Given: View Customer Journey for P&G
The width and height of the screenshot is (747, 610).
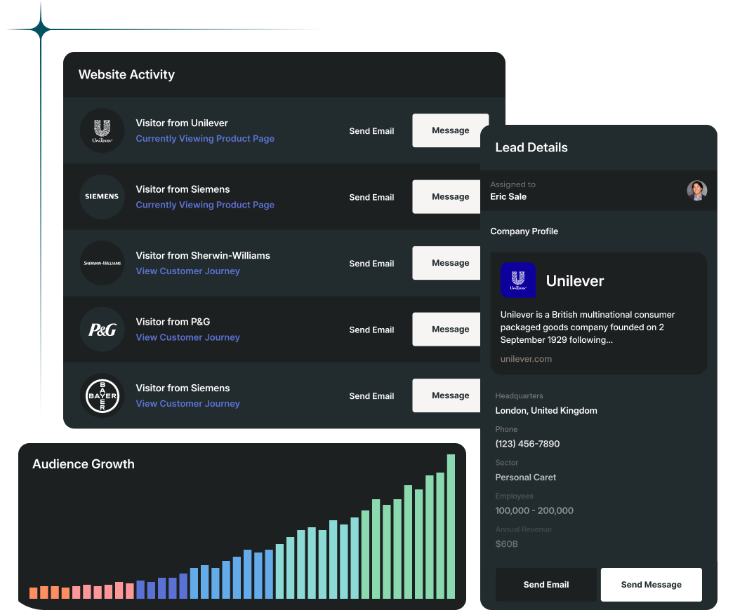Looking at the screenshot, I should tap(187, 337).
